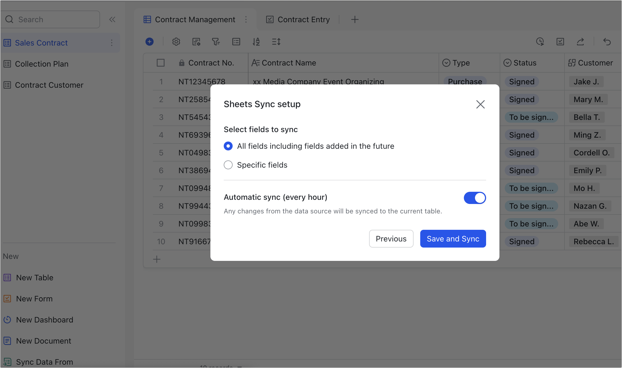Check the header row selection checkbox
The image size is (622, 368).
click(161, 63)
